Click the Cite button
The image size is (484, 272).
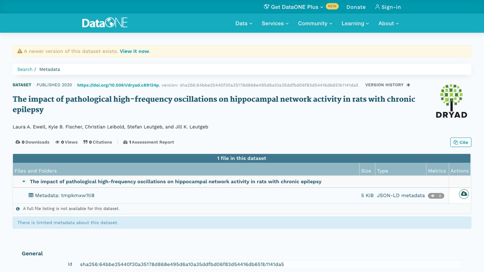pos(461,142)
